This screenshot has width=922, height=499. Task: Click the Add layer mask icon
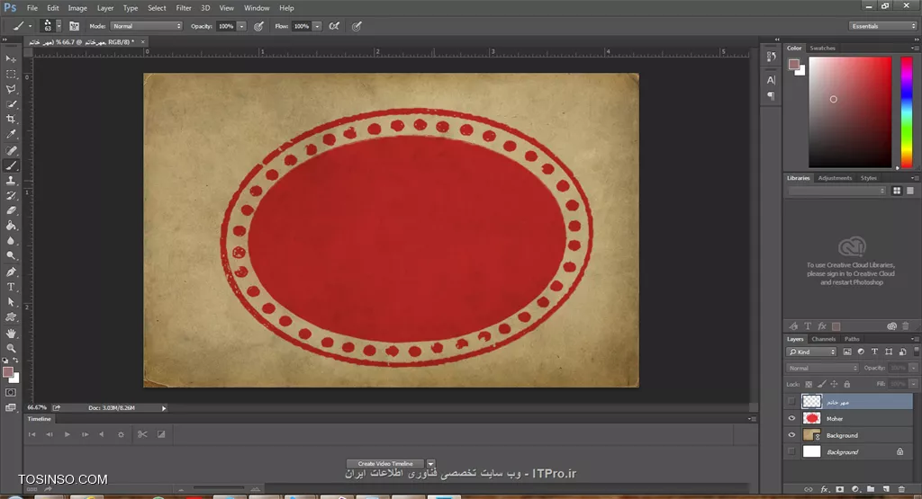click(x=840, y=489)
